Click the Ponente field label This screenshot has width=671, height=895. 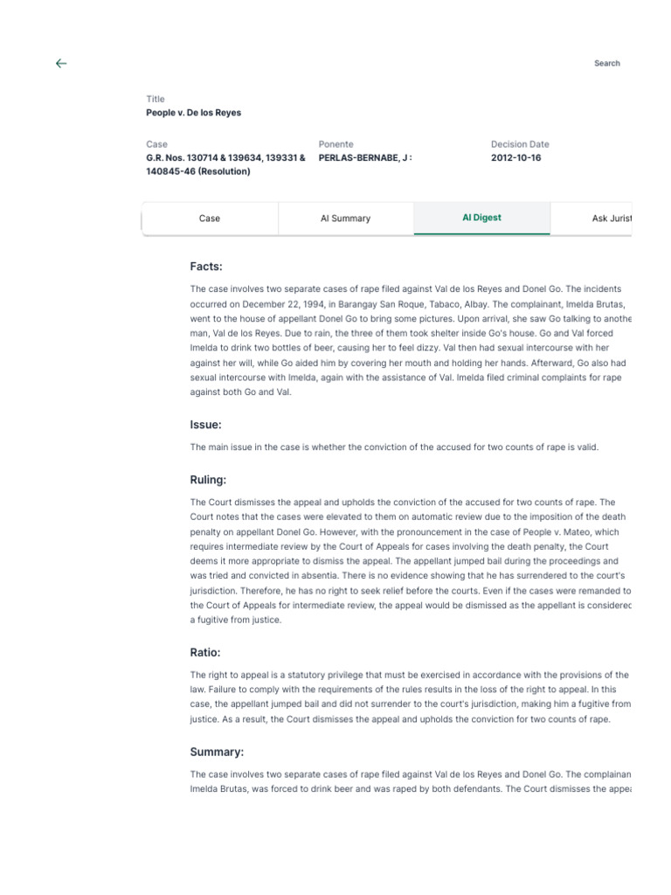[x=336, y=144]
